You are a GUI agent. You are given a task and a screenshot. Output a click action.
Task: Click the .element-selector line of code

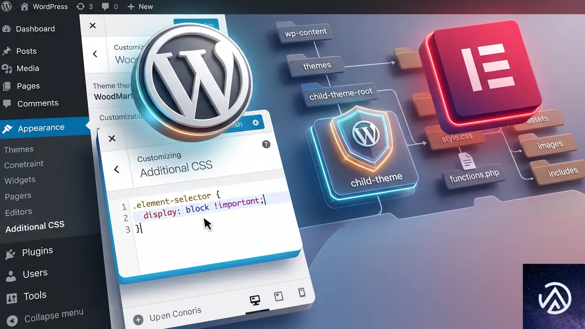coord(176,201)
